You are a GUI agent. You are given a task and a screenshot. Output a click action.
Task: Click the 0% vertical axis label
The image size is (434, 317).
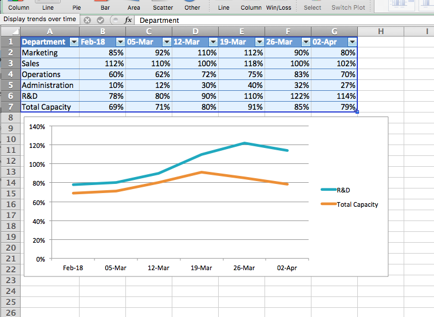click(x=41, y=259)
